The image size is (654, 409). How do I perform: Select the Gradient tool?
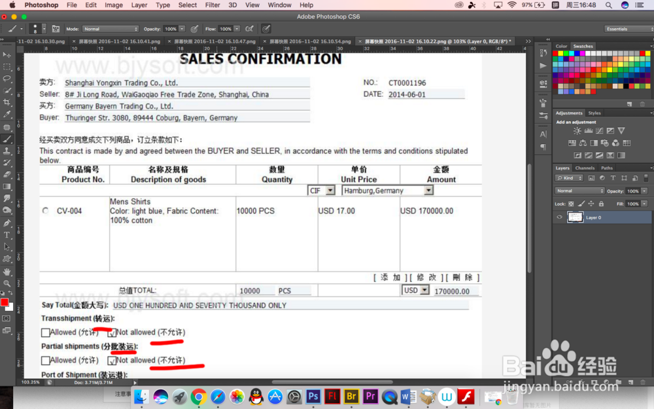click(7, 187)
